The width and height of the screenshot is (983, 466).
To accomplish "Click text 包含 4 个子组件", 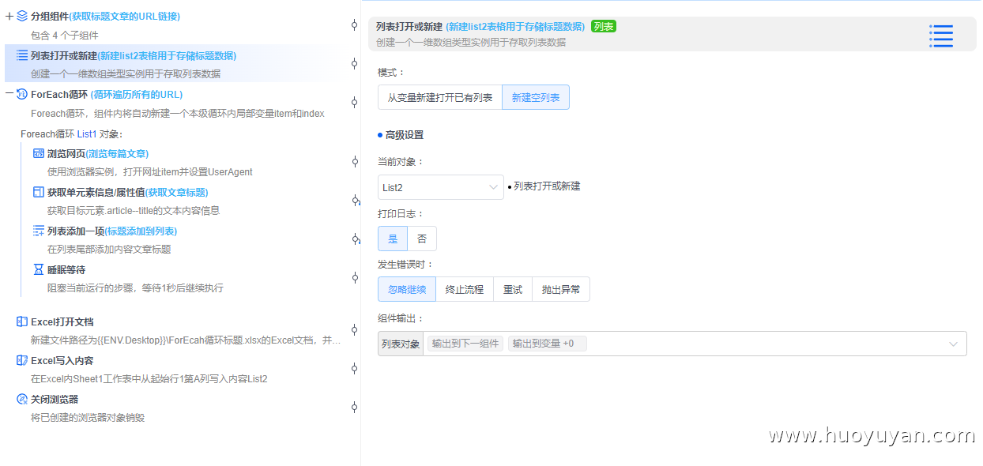I will 65,35.
